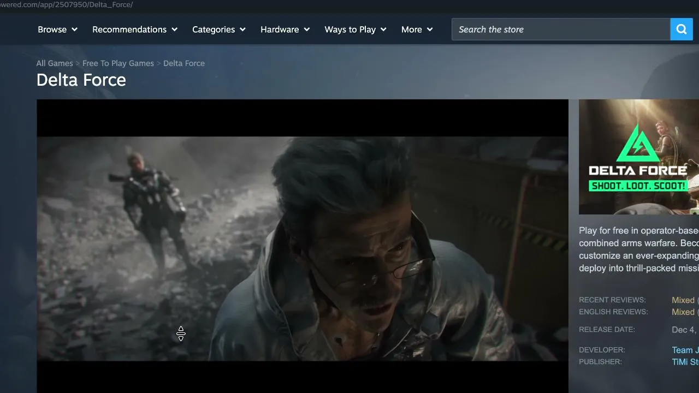The height and width of the screenshot is (393, 699).
Task: Expand the Hardware menu
Action: click(x=285, y=29)
